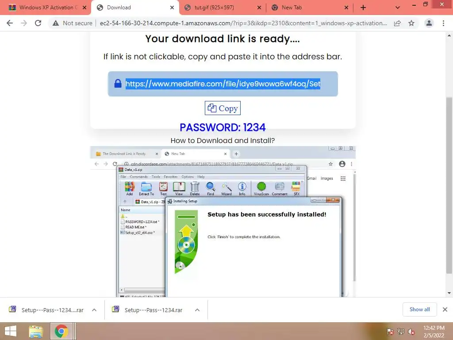
Task: Click How to Download and Install text
Action: [223, 140]
